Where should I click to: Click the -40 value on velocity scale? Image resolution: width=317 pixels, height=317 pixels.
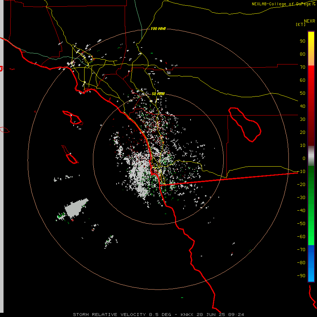[x=301, y=211]
